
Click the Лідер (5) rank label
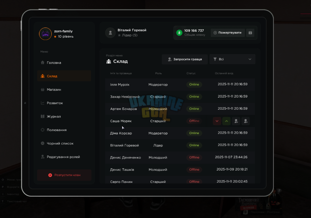(129, 35)
